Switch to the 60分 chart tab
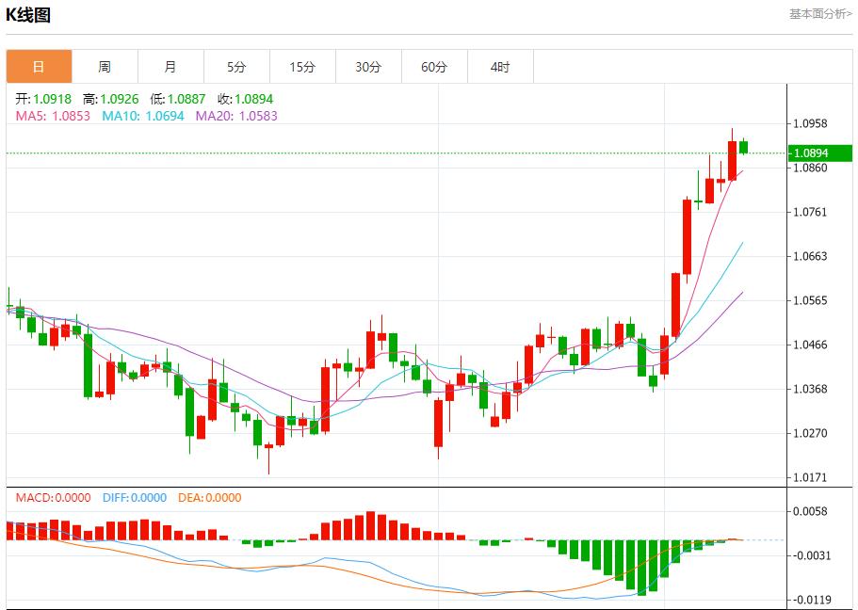This screenshot has height=610, width=858. point(434,67)
